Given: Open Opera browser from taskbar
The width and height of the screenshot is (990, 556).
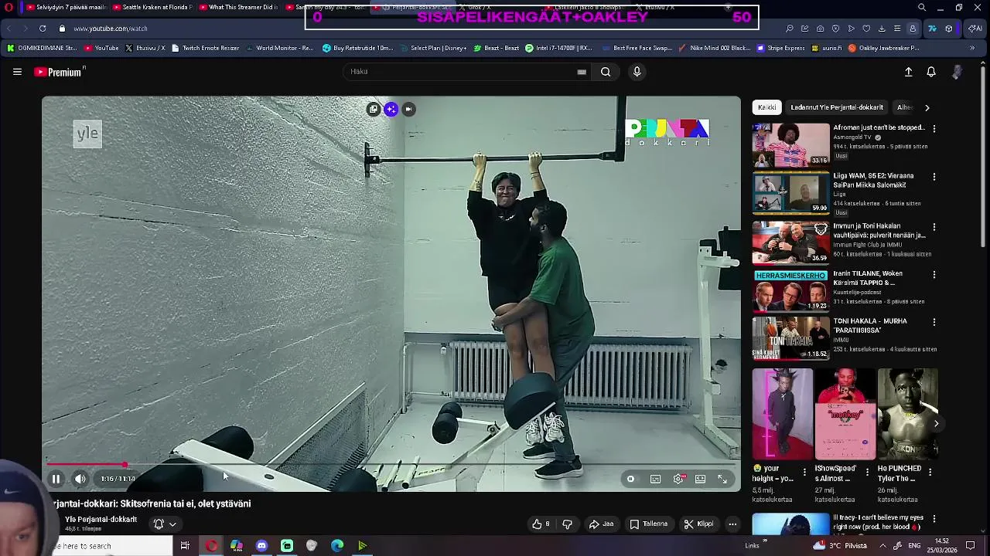Looking at the screenshot, I should [211, 546].
